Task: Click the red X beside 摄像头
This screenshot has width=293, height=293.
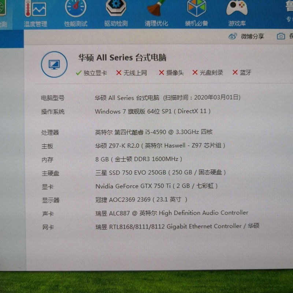Action: (162, 73)
